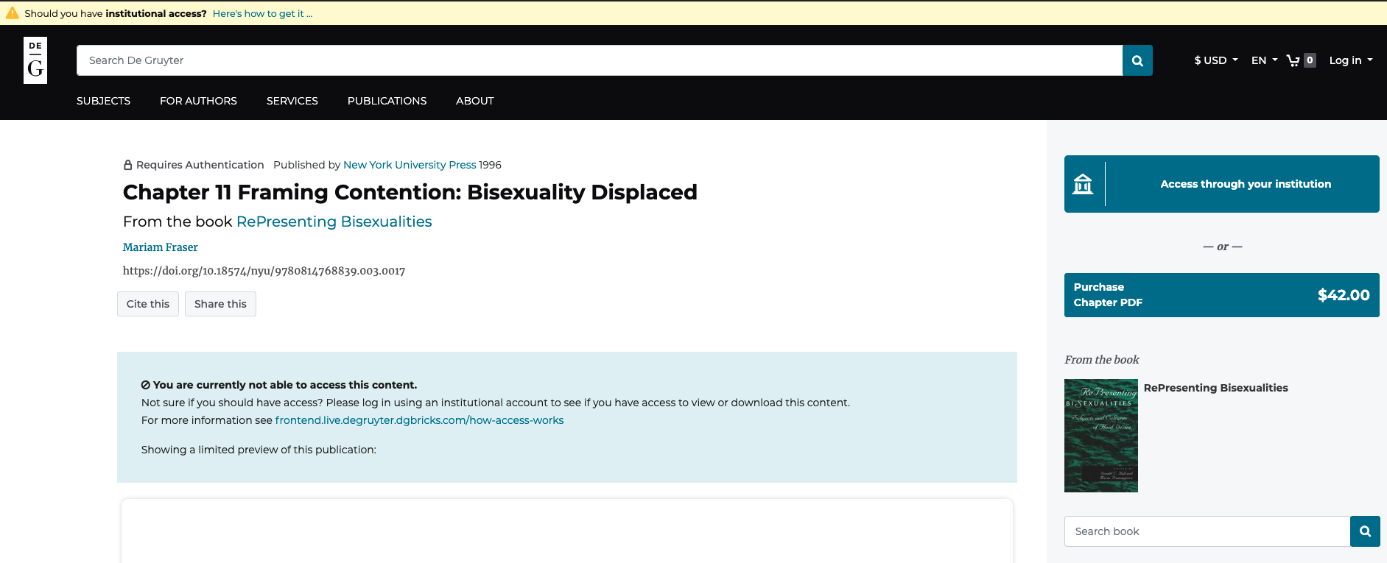
Task: Open the SERVICES menu
Action: pos(292,101)
